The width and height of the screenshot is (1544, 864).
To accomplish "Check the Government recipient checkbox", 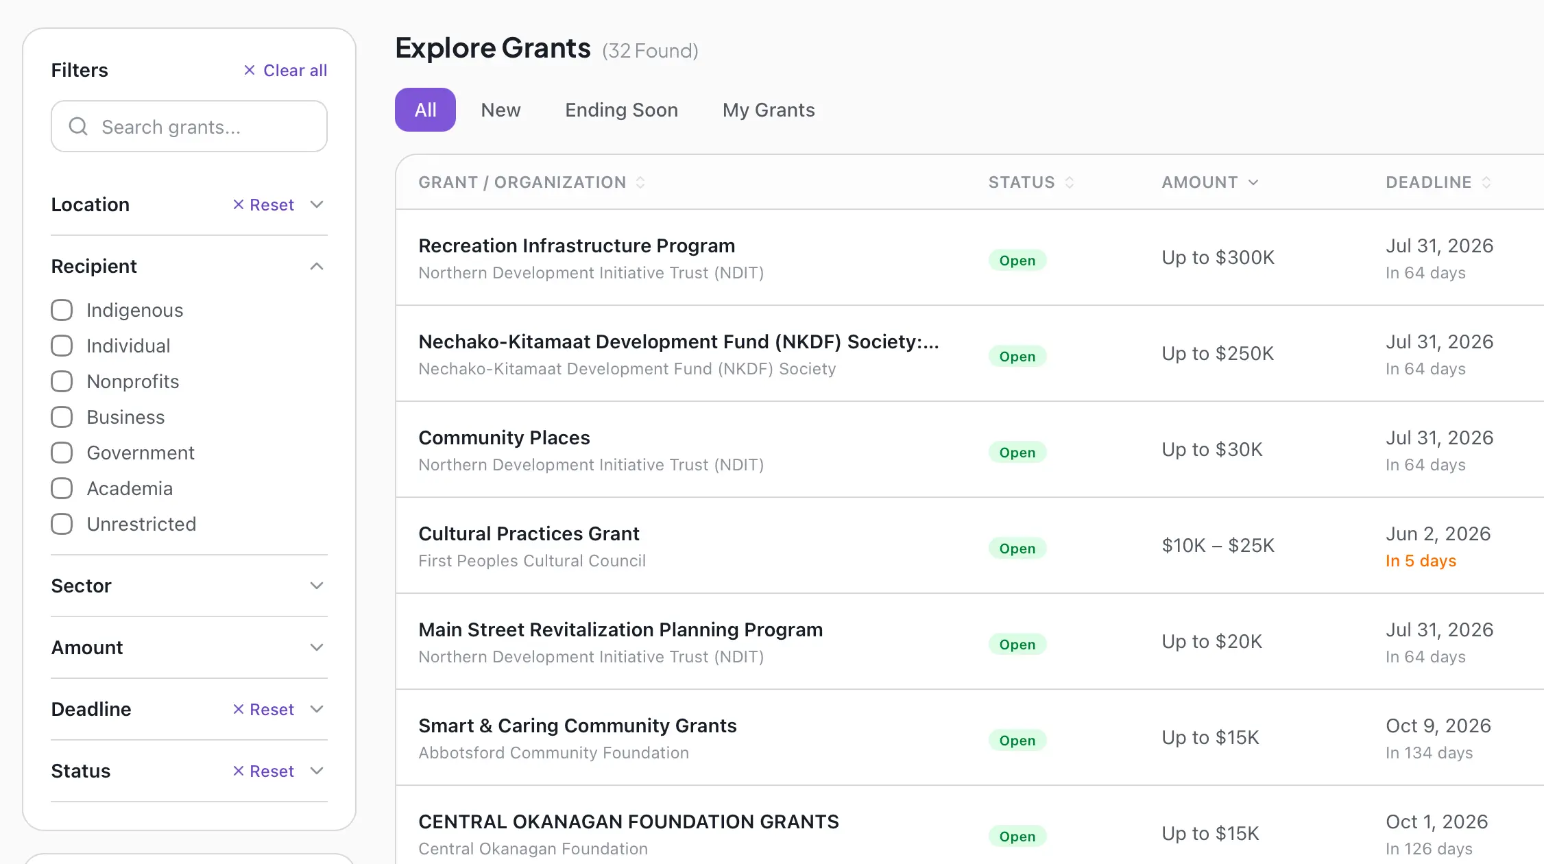I will 62,453.
